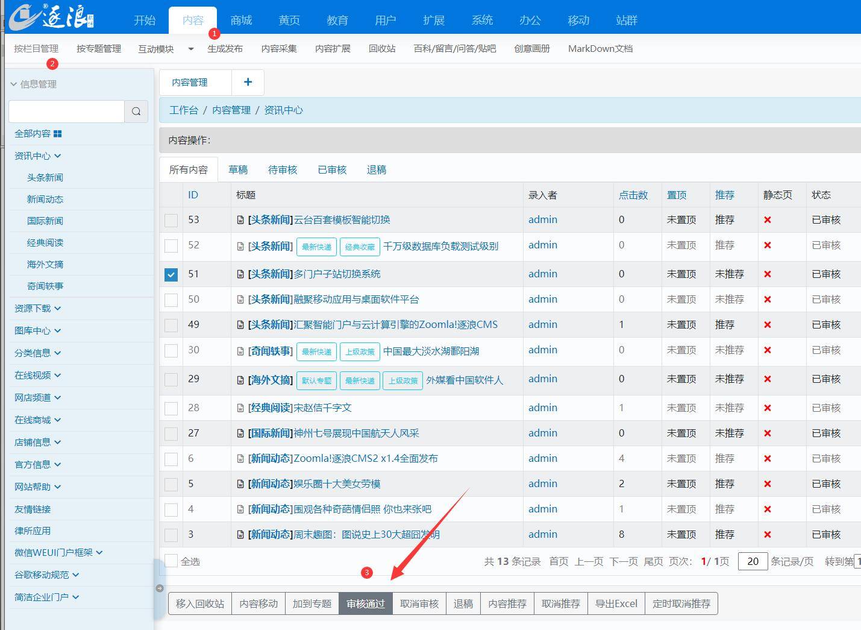Click the 定时取消推荐 button
The width and height of the screenshot is (861, 630).
(x=681, y=603)
